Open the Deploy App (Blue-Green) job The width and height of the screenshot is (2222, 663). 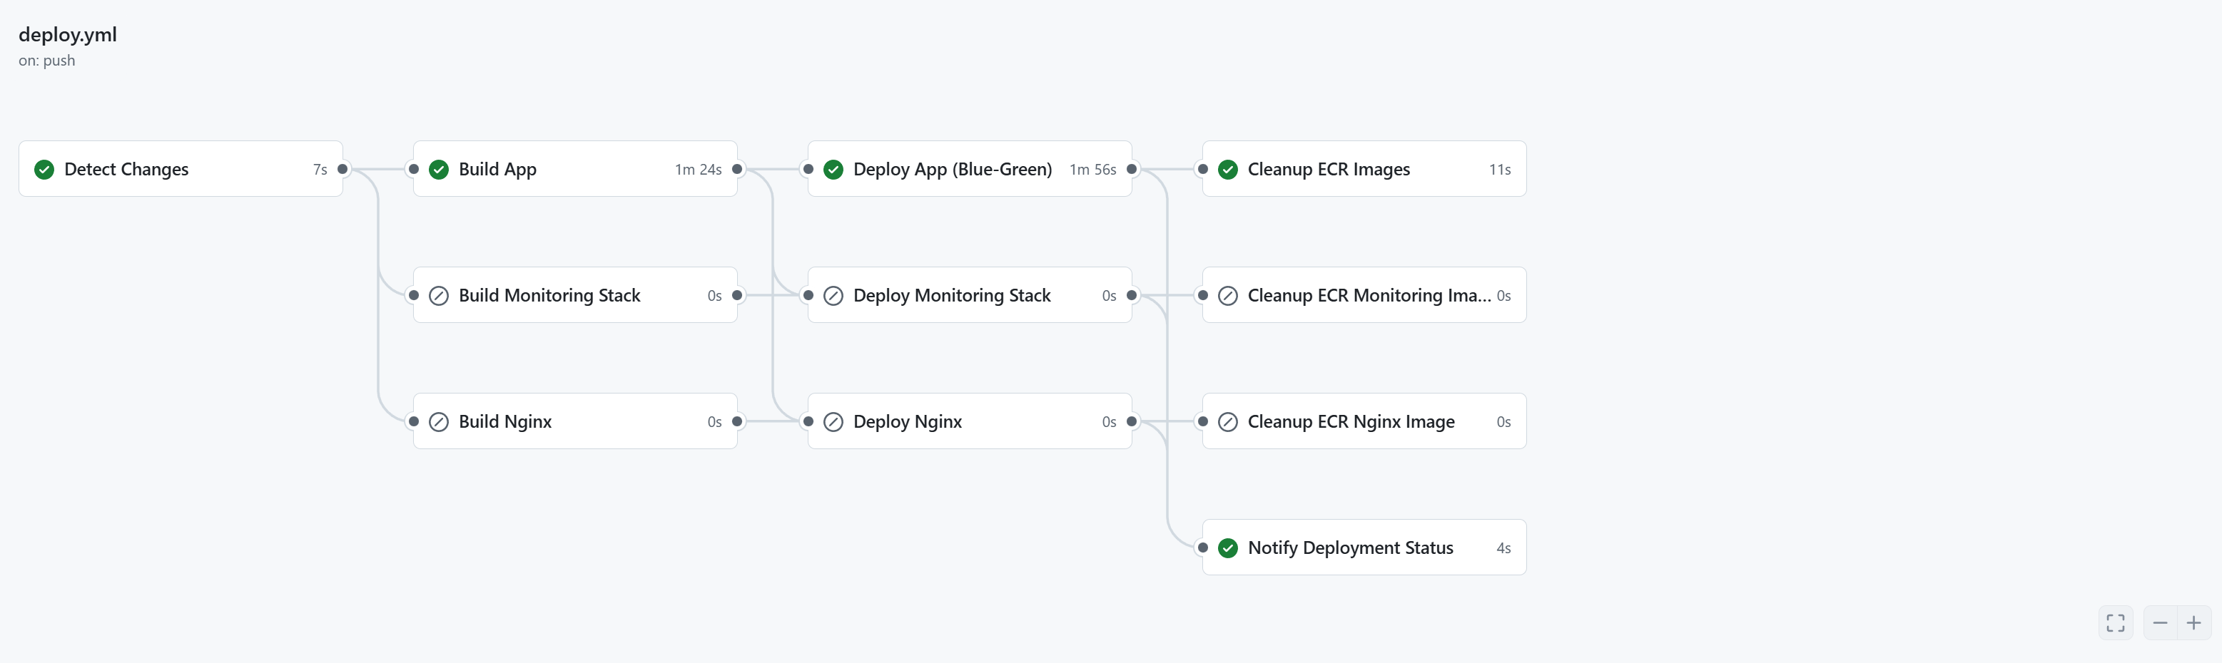[x=953, y=169]
